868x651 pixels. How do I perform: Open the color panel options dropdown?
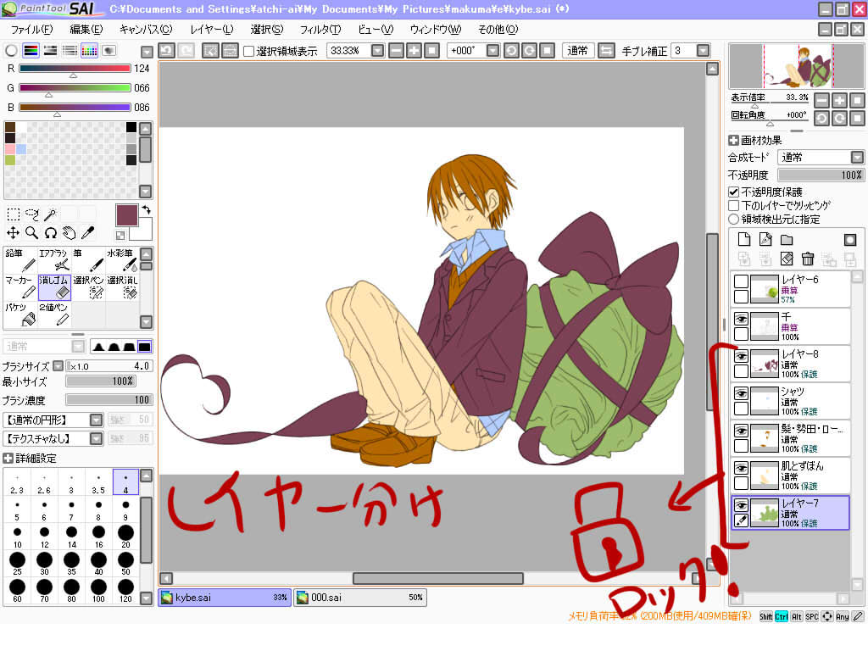pos(147,52)
